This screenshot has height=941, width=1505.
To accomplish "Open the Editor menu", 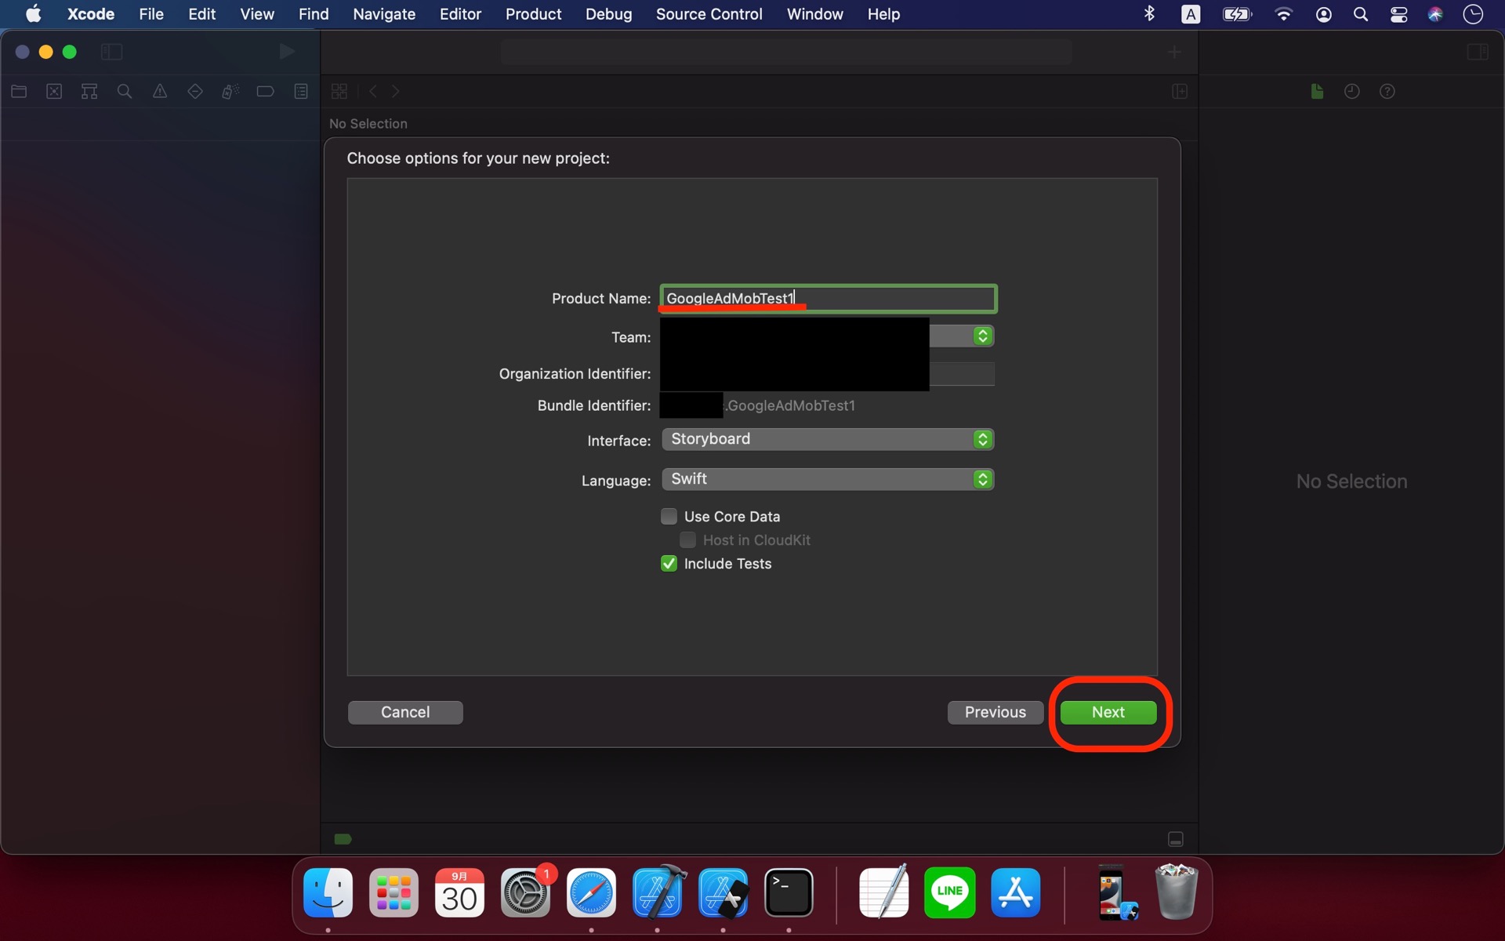I will [460, 14].
